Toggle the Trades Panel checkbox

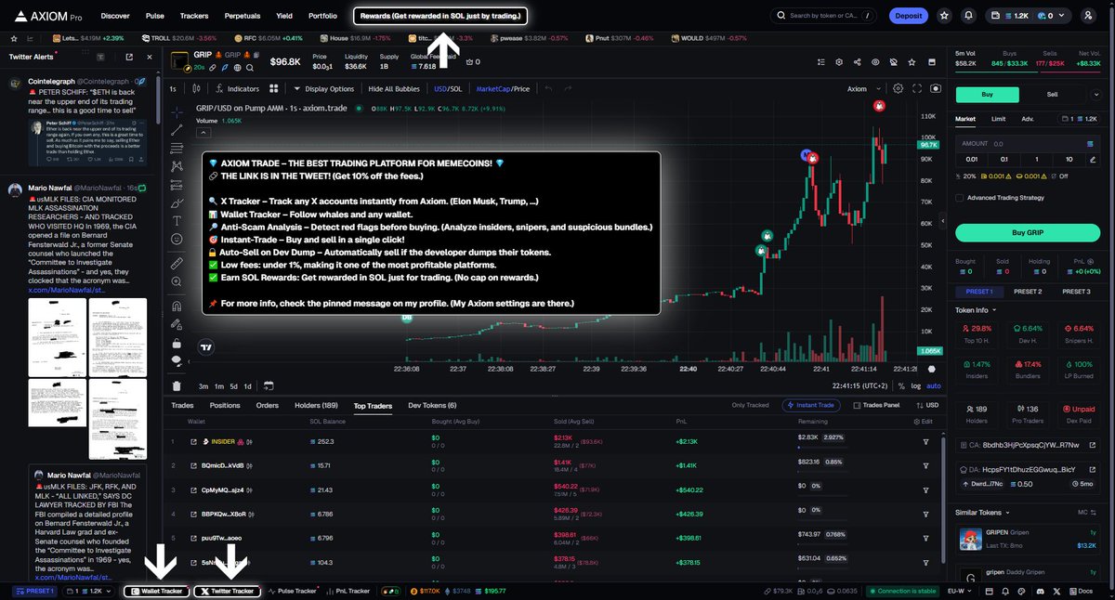point(858,405)
